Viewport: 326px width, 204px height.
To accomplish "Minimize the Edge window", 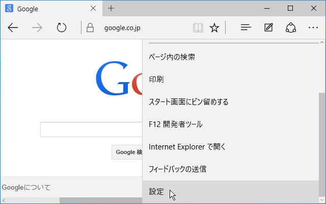I will point(267,8).
